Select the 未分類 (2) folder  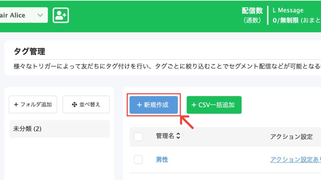[60, 129]
